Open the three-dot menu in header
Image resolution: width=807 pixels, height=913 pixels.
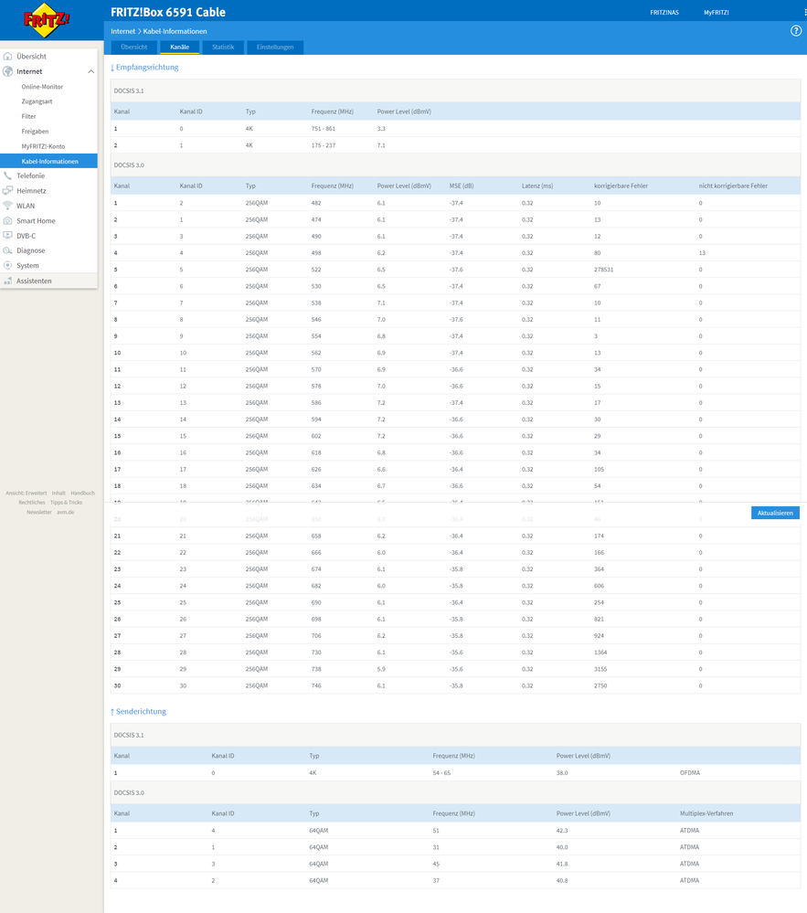(802, 12)
